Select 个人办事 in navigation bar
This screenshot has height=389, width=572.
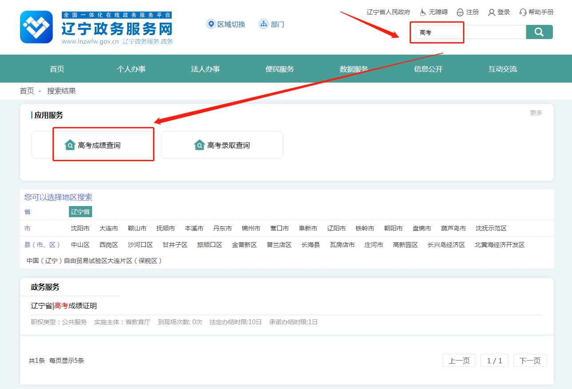pyautogui.click(x=131, y=69)
